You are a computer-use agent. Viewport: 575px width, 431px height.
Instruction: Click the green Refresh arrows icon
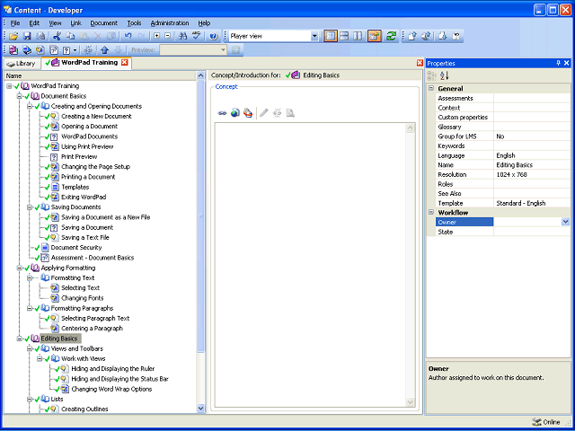pyautogui.click(x=392, y=36)
